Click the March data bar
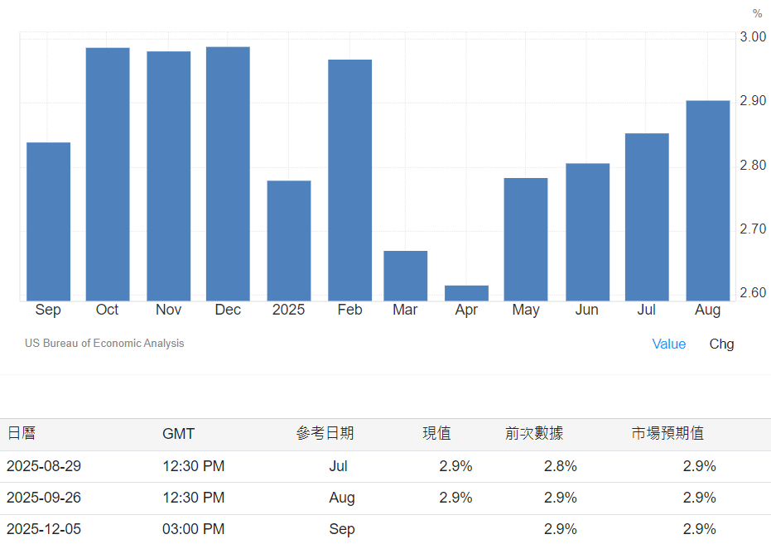771x544 pixels. point(405,276)
